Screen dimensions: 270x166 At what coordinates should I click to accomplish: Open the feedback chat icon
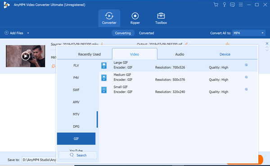coord(232,4)
